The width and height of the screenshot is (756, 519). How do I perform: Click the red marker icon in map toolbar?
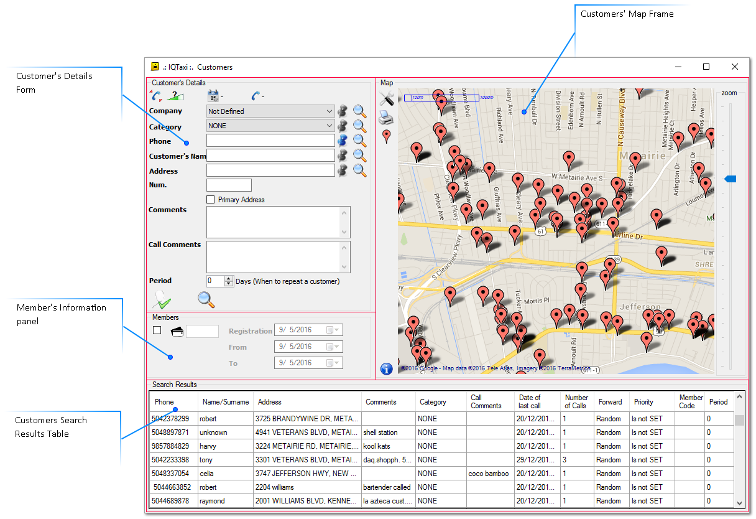coord(387,136)
